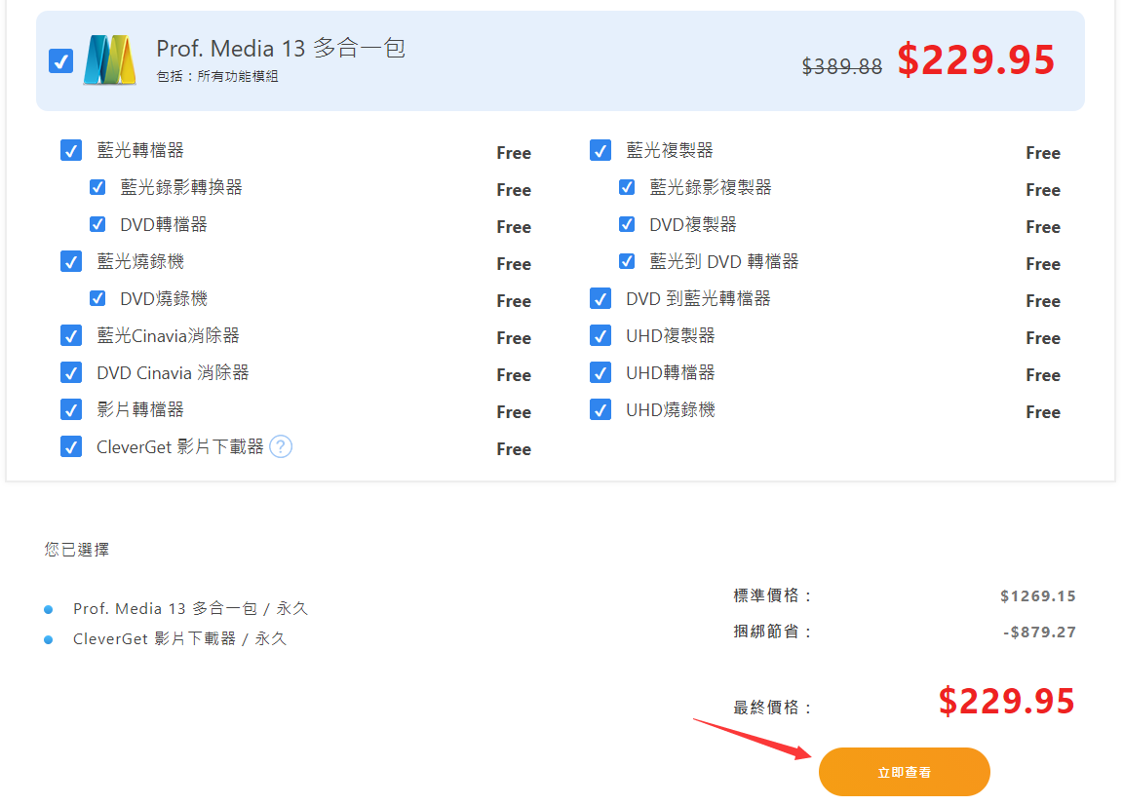
Task: Uncheck the 藍光錄影轉換器 checkbox
Action: pos(97,187)
